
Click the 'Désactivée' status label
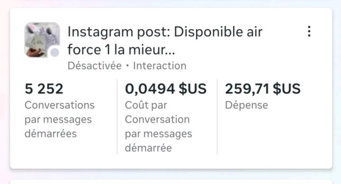click(95, 66)
